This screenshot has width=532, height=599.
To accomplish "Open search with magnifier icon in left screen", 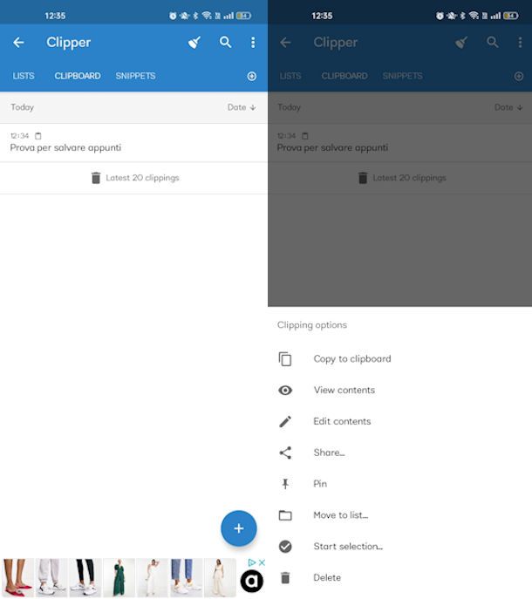I will pyautogui.click(x=226, y=42).
